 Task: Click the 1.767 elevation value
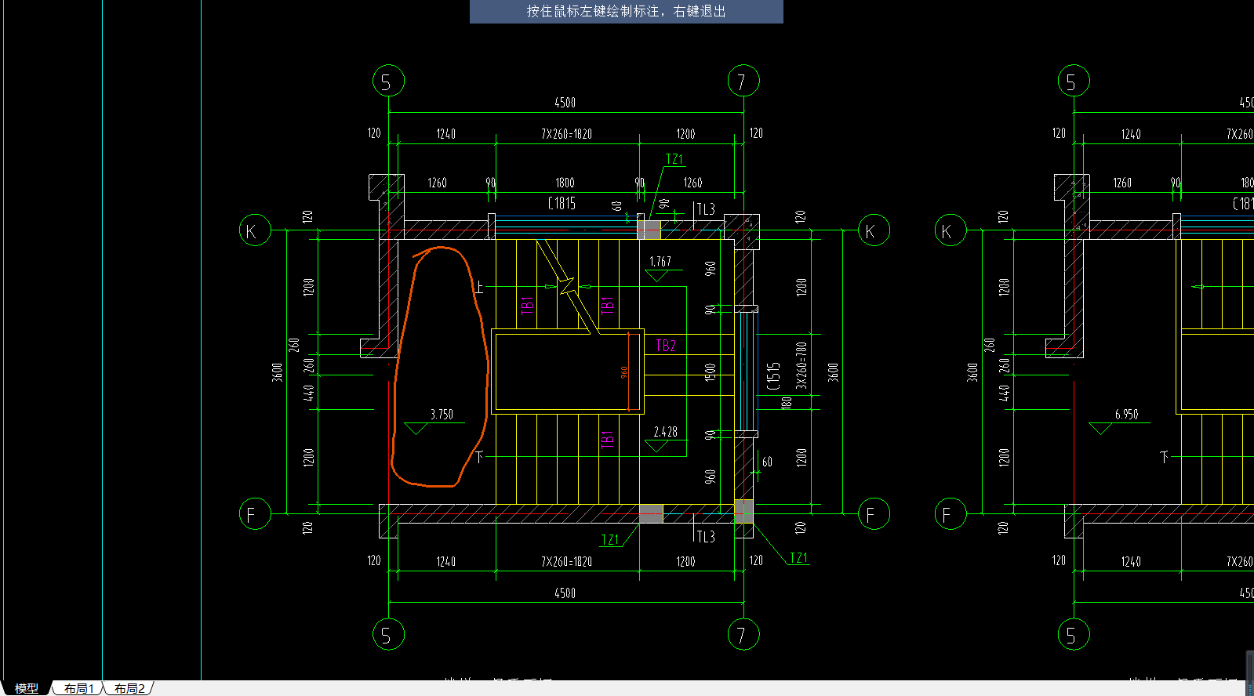pos(660,262)
